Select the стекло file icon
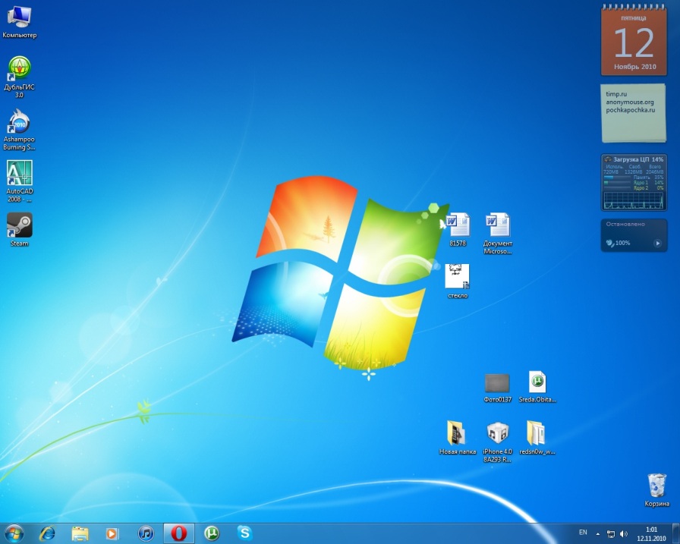This screenshot has height=544, width=680. point(457,281)
